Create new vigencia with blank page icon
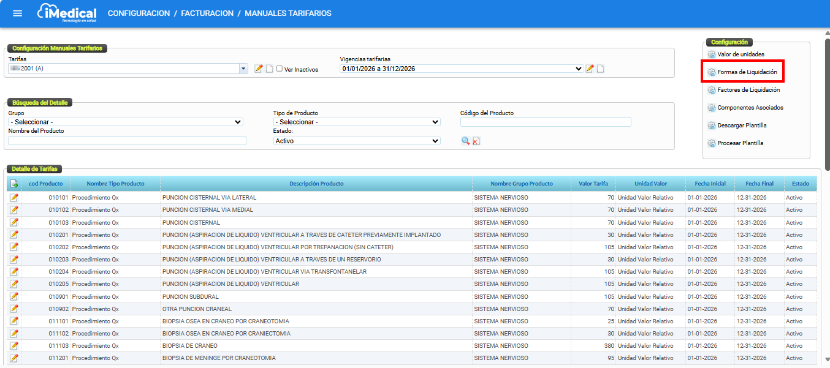Screen dimensions: 830x368 [x=601, y=69]
